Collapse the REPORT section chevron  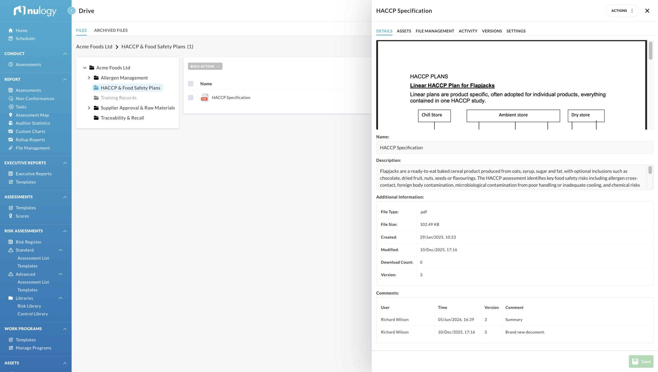tap(65, 79)
